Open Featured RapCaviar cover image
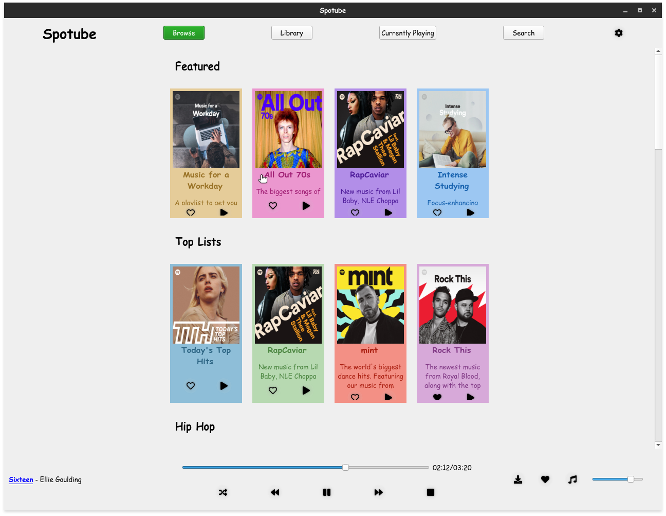The width and height of the screenshot is (666, 516). pyautogui.click(x=371, y=130)
